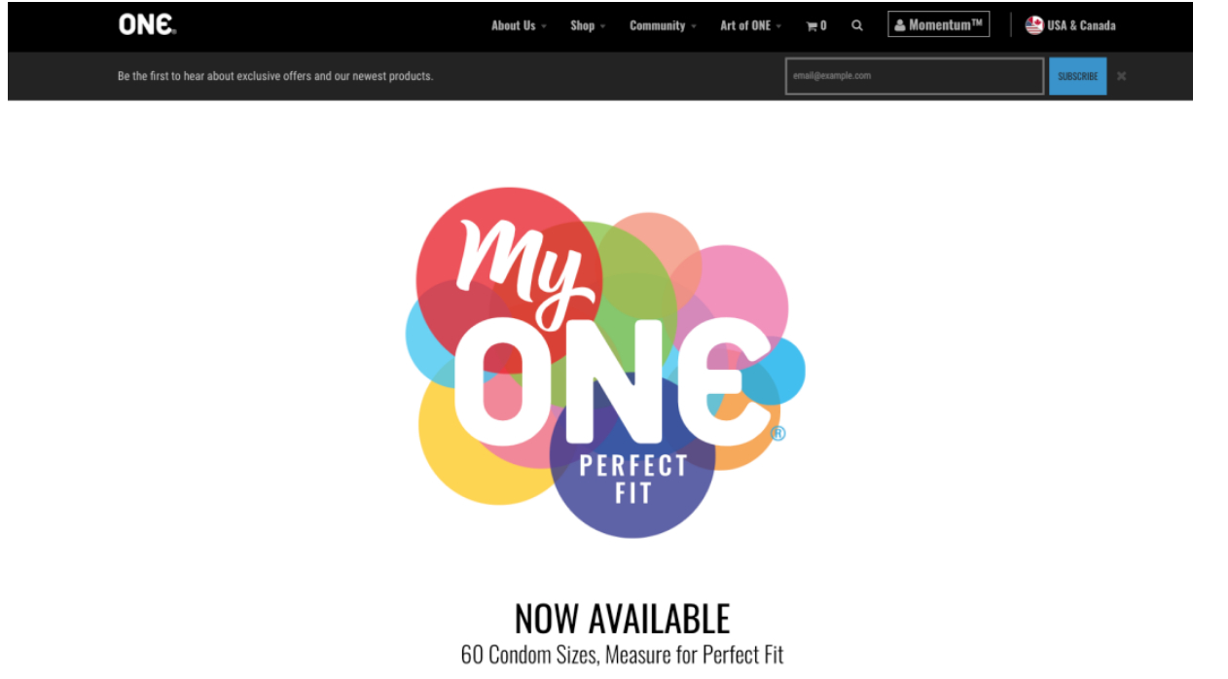Click the registered trademark symbol by logo

point(778,434)
